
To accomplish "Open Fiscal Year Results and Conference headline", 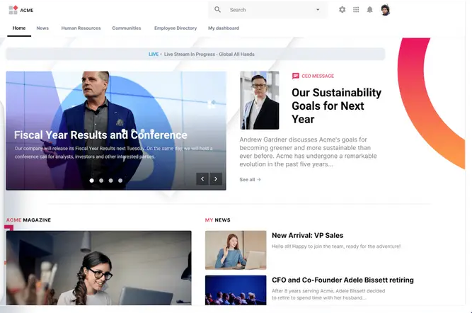I will pyautogui.click(x=100, y=135).
